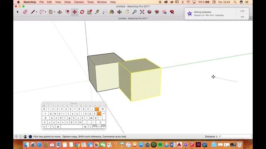Click the Wi-Fi menu bar icon
This screenshot has height=149, width=266.
click(188, 2)
